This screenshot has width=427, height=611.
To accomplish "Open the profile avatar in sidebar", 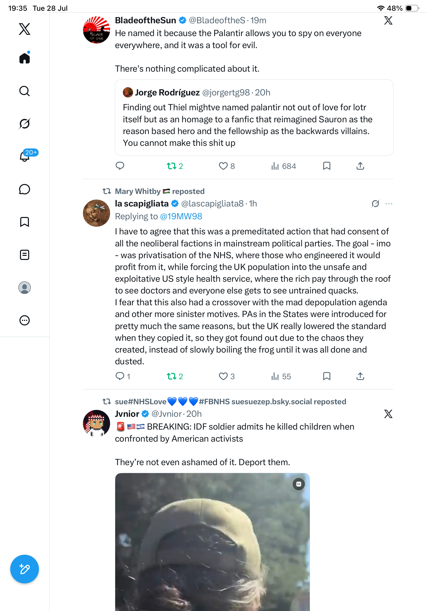I will pyautogui.click(x=25, y=288).
